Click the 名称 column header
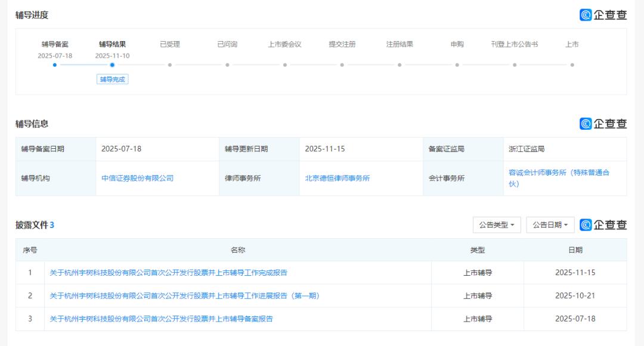644x346 pixels. coord(238,250)
